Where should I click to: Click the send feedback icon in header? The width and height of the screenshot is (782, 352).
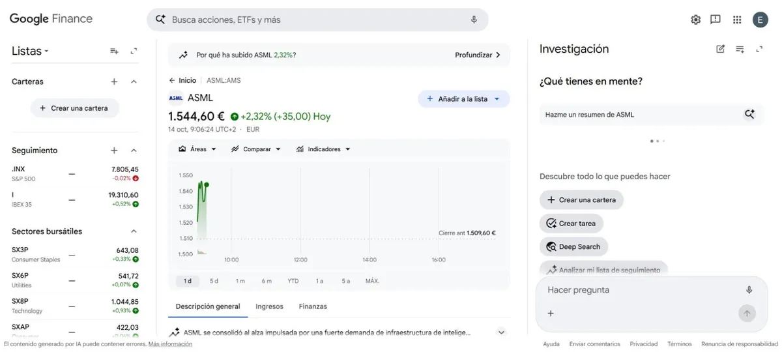[x=716, y=20]
